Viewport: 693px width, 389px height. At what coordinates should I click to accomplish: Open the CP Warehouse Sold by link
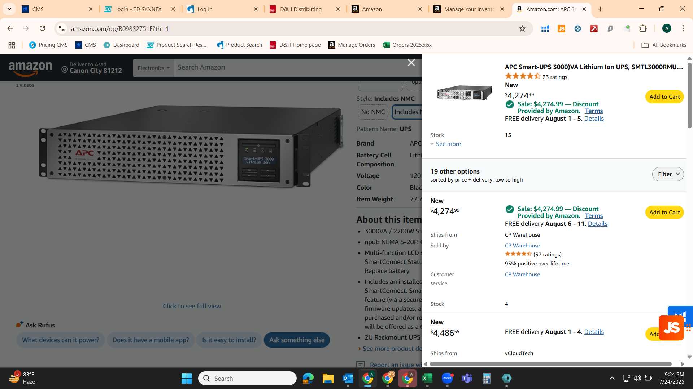point(522,246)
